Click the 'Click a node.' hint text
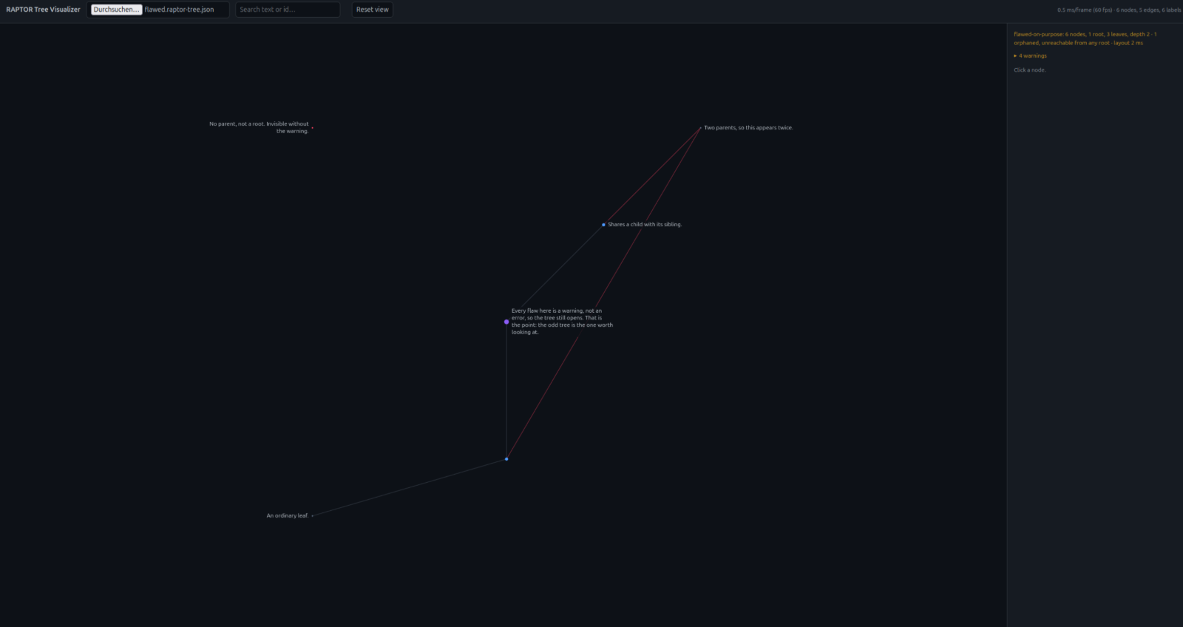The height and width of the screenshot is (627, 1183). pos(1030,70)
